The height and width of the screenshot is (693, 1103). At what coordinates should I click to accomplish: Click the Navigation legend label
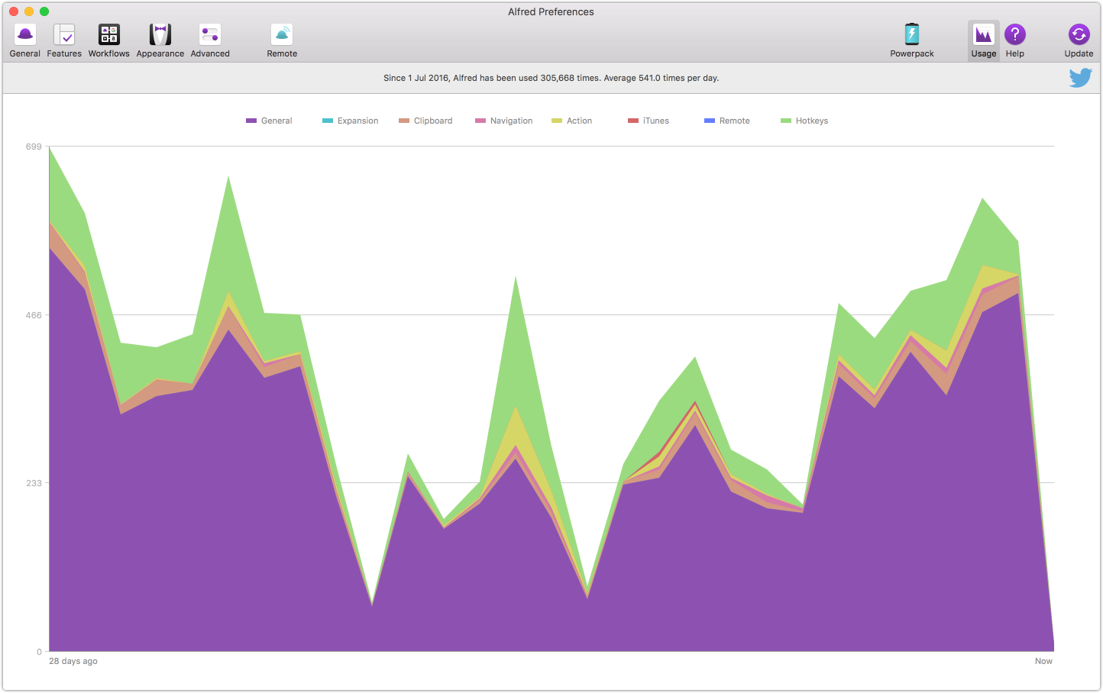click(512, 121)
